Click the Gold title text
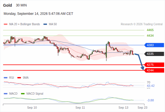The width and height of the screenshot is (165, 112). tap(8, 5)
